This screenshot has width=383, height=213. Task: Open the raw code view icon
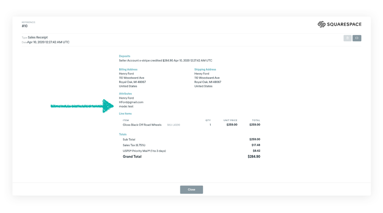(x=357, y=38)
